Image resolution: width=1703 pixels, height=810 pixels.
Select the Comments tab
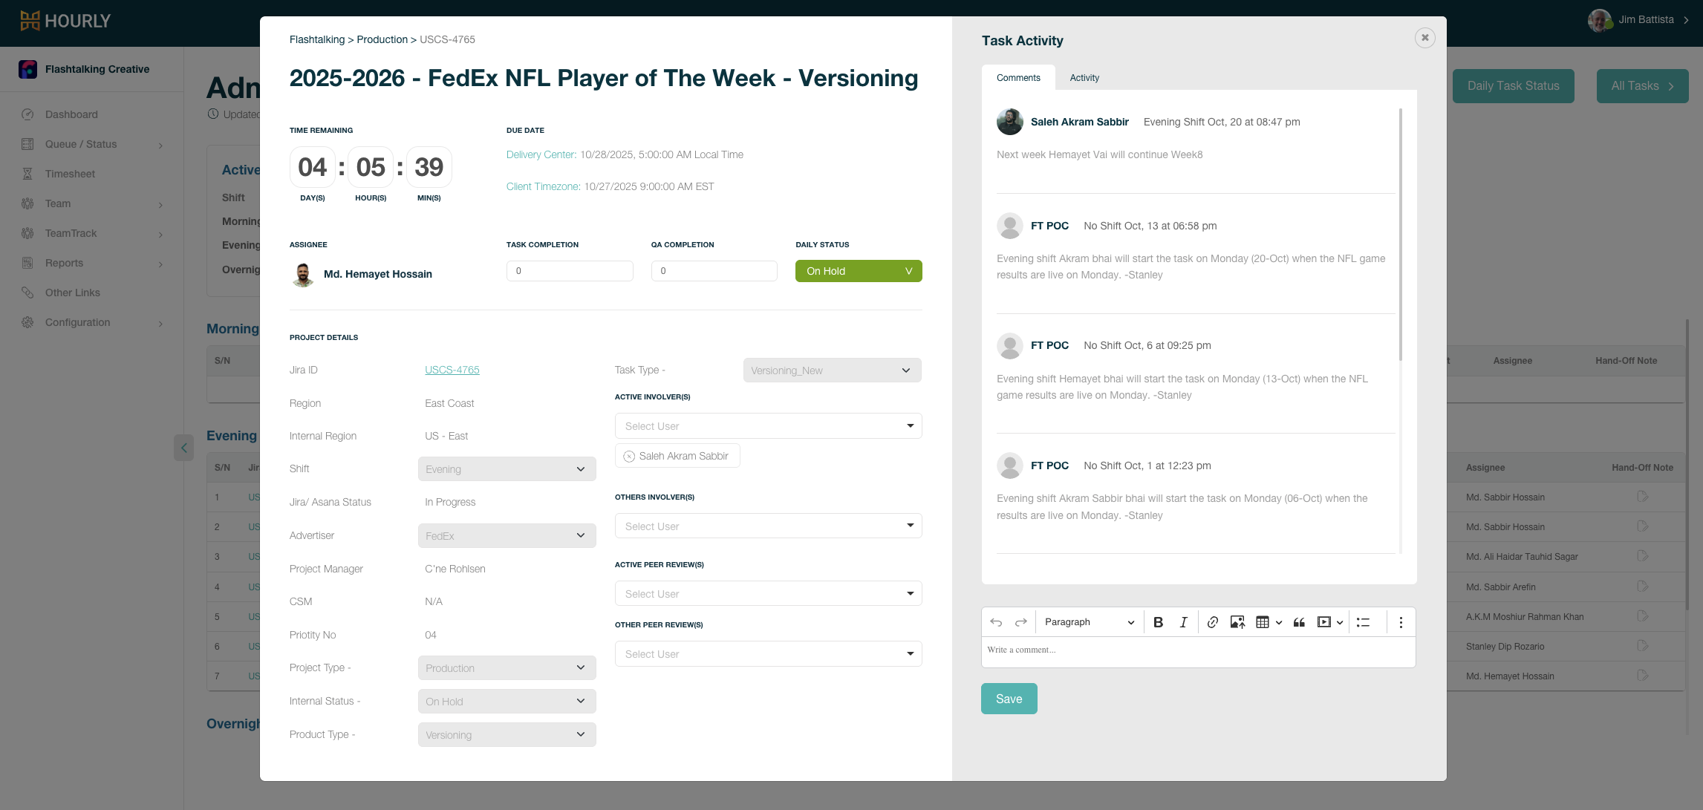1018,78
